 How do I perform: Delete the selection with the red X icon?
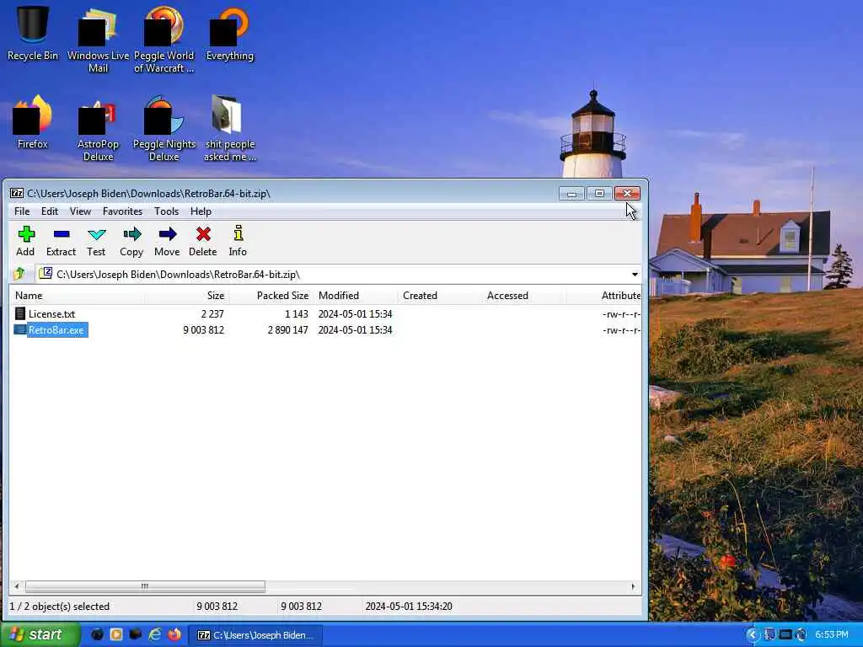point(203,234)
